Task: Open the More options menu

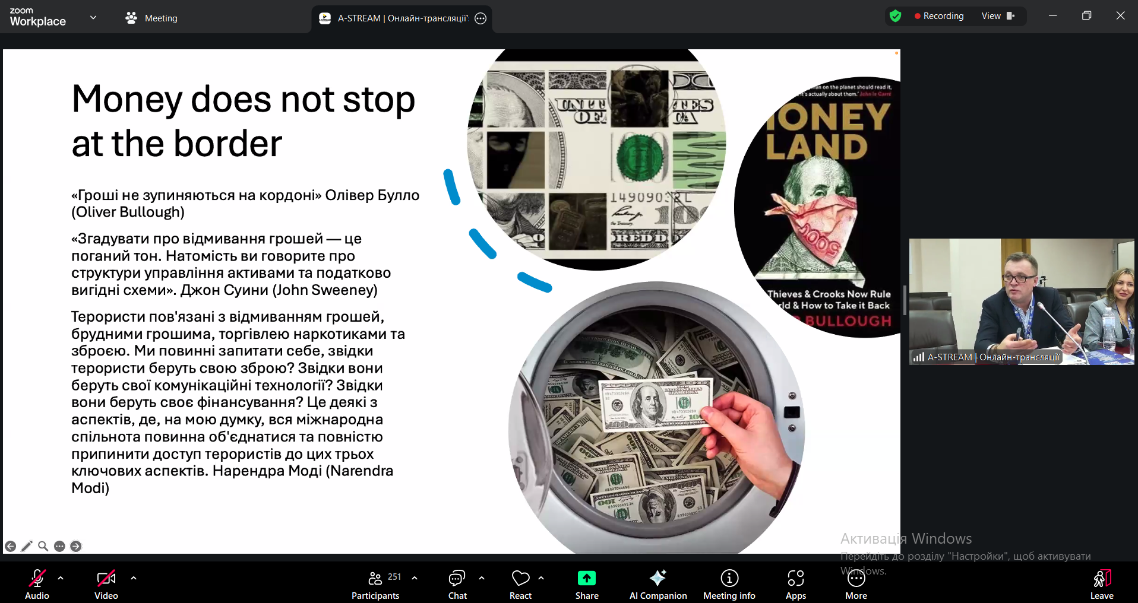Action: coord(856,583)
